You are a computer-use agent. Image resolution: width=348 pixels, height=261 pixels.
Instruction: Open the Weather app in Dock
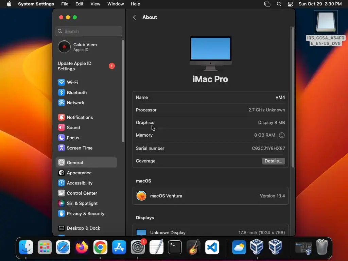pos(239,247)
